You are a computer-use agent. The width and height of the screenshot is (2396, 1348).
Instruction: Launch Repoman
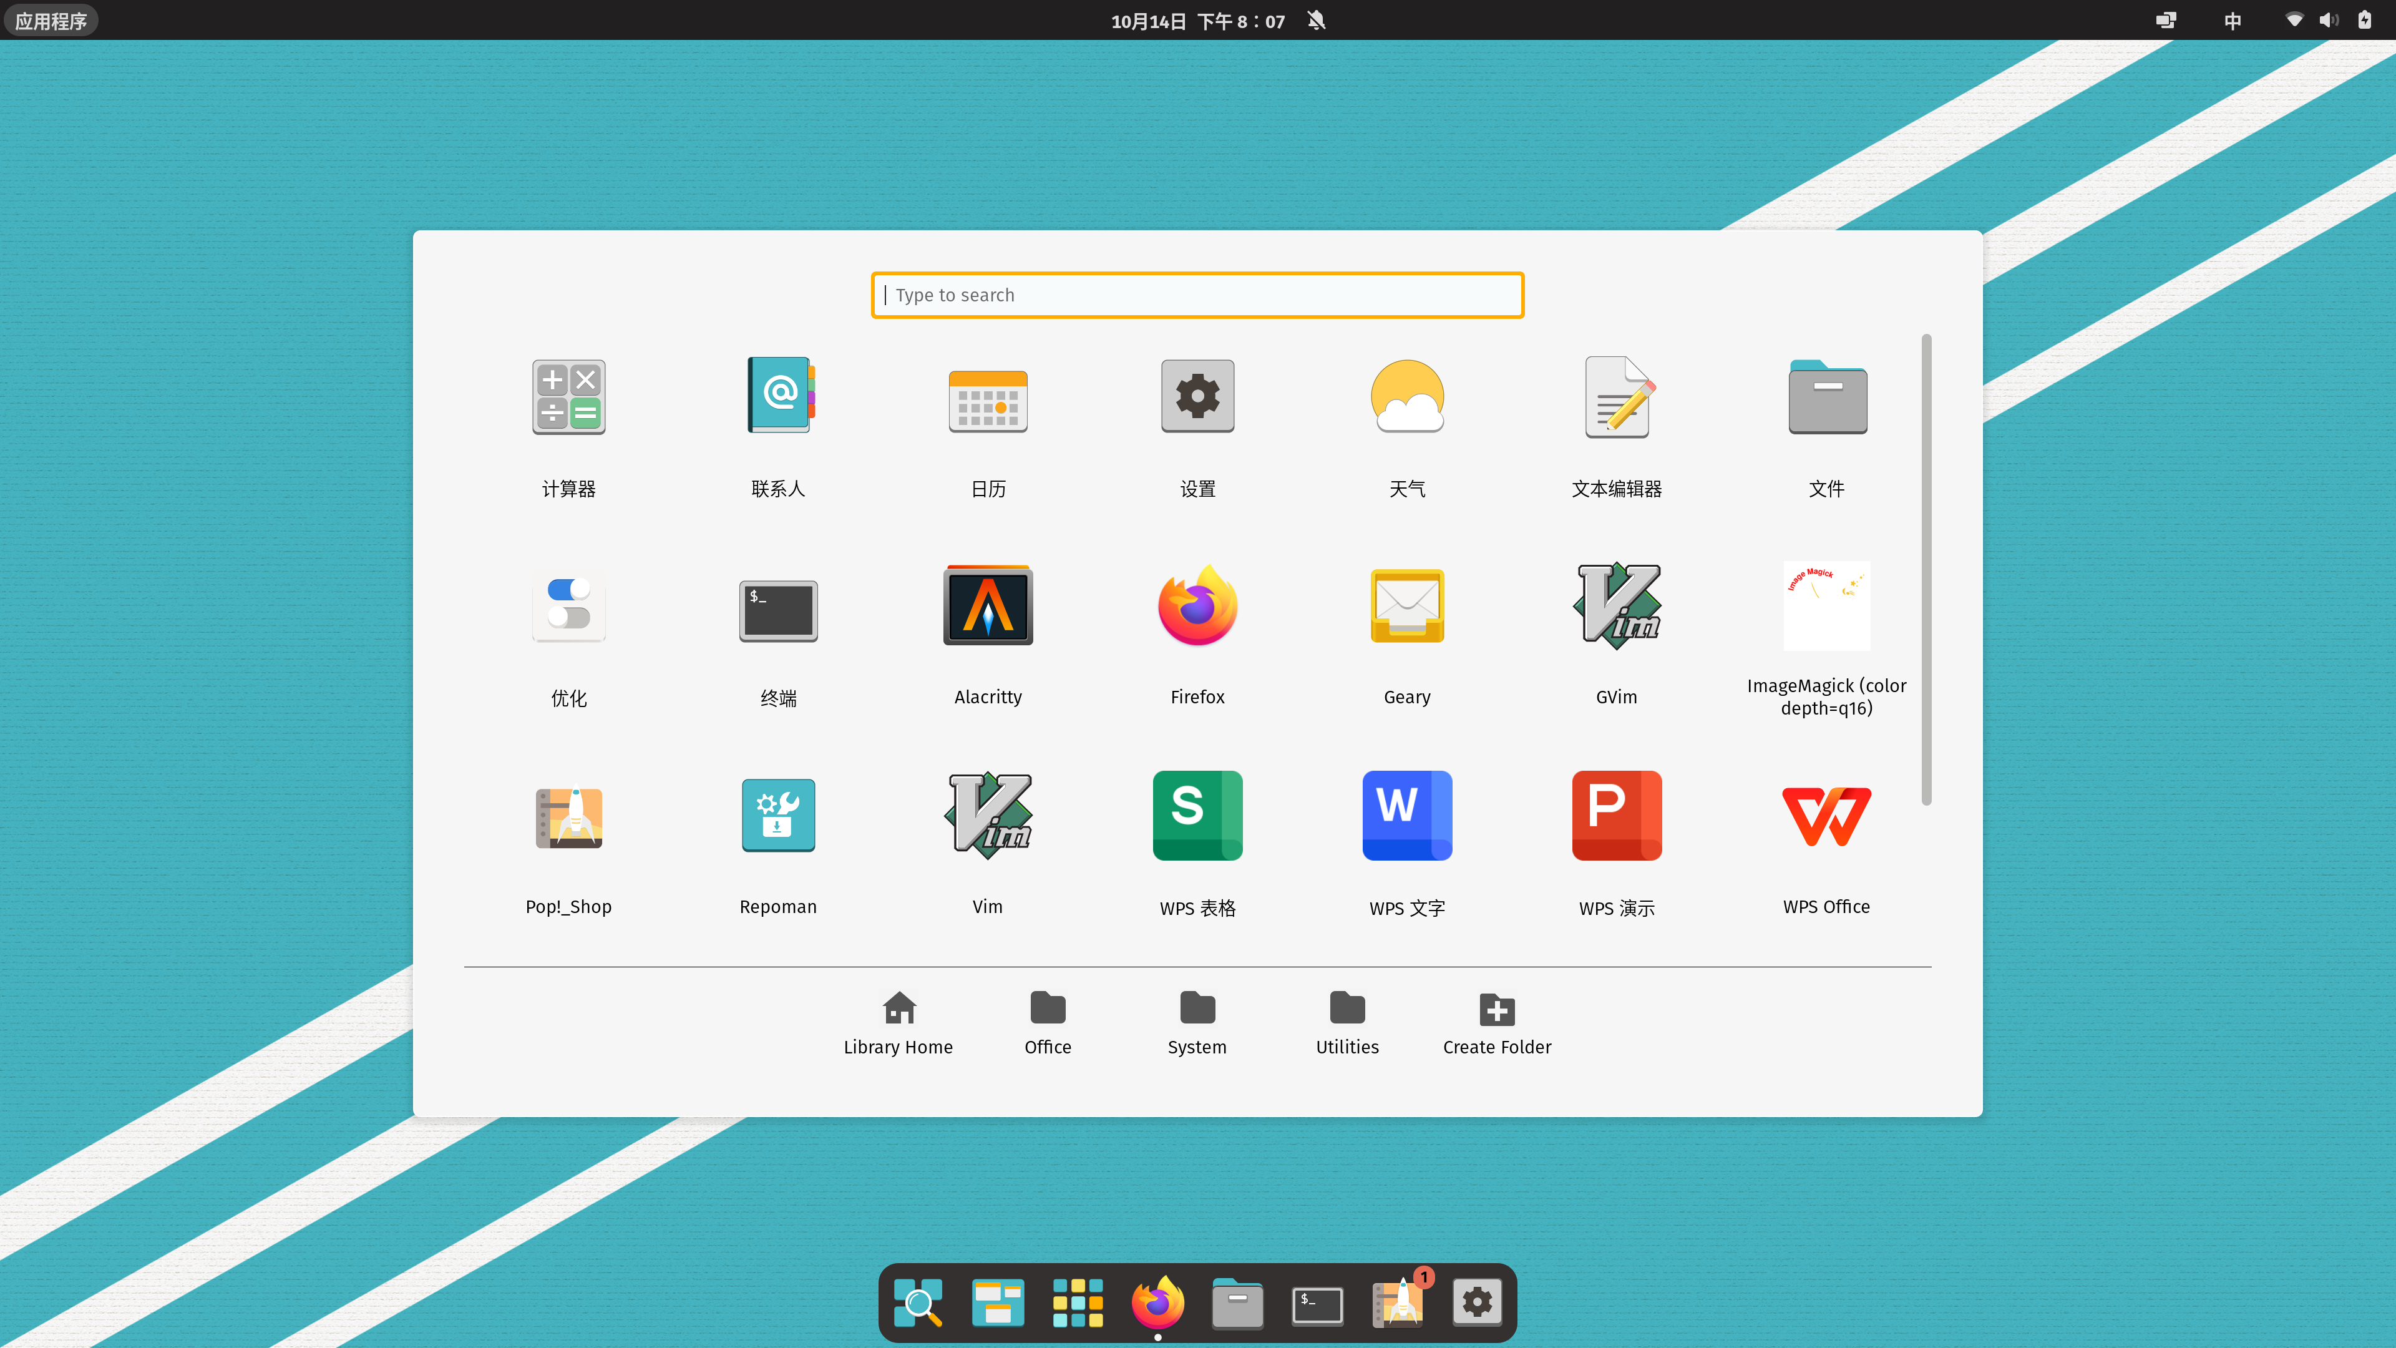point(777,816)
